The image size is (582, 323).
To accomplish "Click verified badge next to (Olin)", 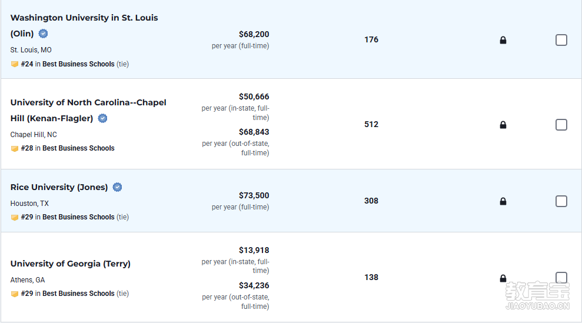I will tap(43, 34).
